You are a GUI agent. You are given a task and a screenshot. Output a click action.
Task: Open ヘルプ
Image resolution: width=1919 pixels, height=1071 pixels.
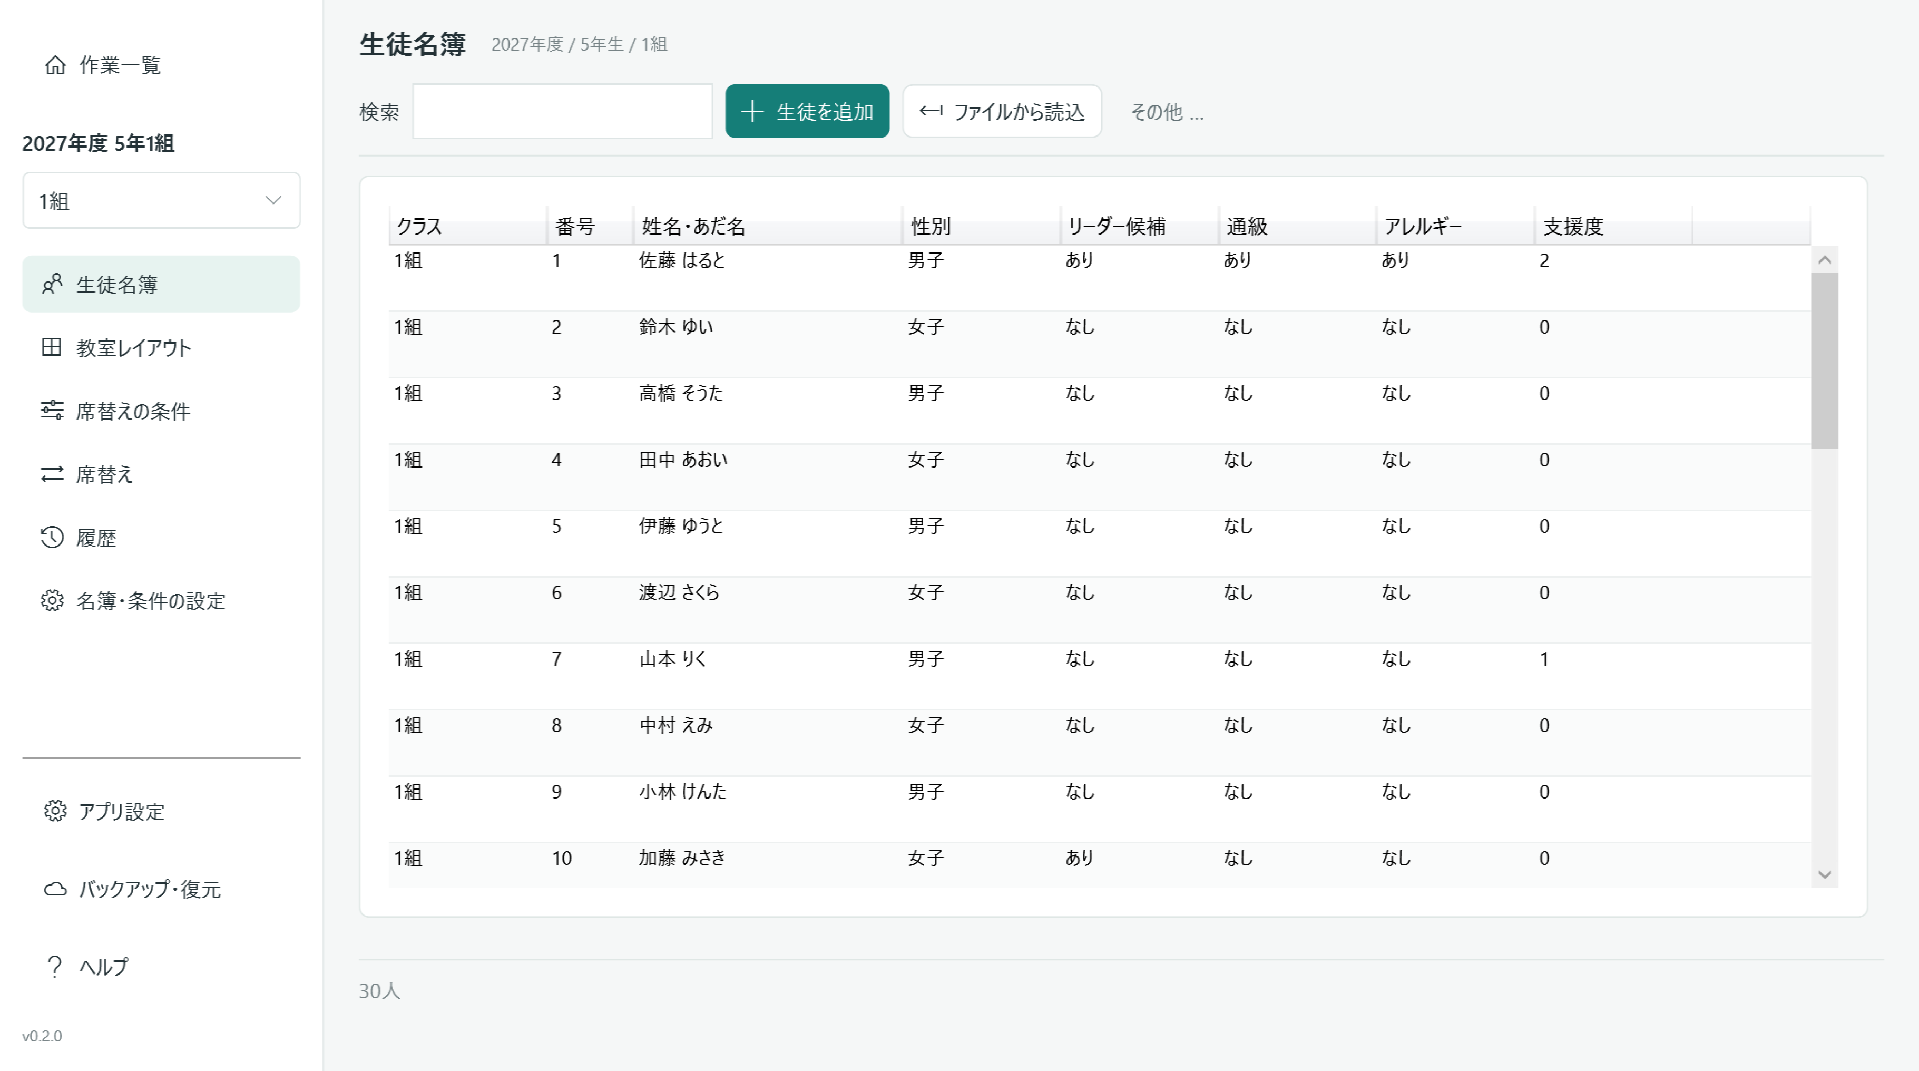pos(162,966)
